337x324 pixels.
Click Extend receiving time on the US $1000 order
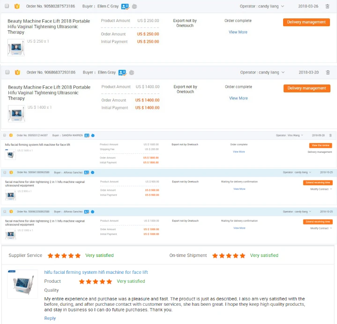pos(318,222)
